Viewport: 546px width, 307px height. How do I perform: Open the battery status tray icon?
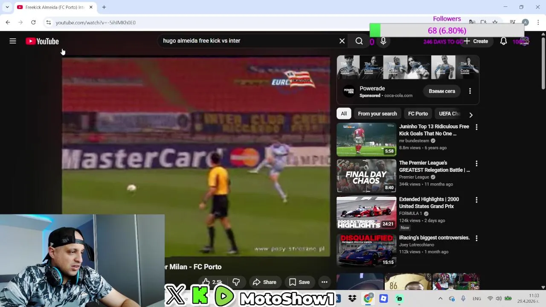[508, 298]
